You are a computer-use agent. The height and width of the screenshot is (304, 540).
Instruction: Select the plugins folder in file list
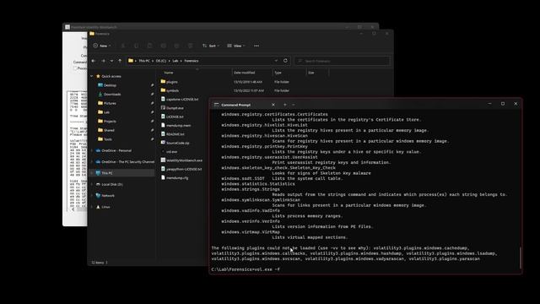click(172, 82)
